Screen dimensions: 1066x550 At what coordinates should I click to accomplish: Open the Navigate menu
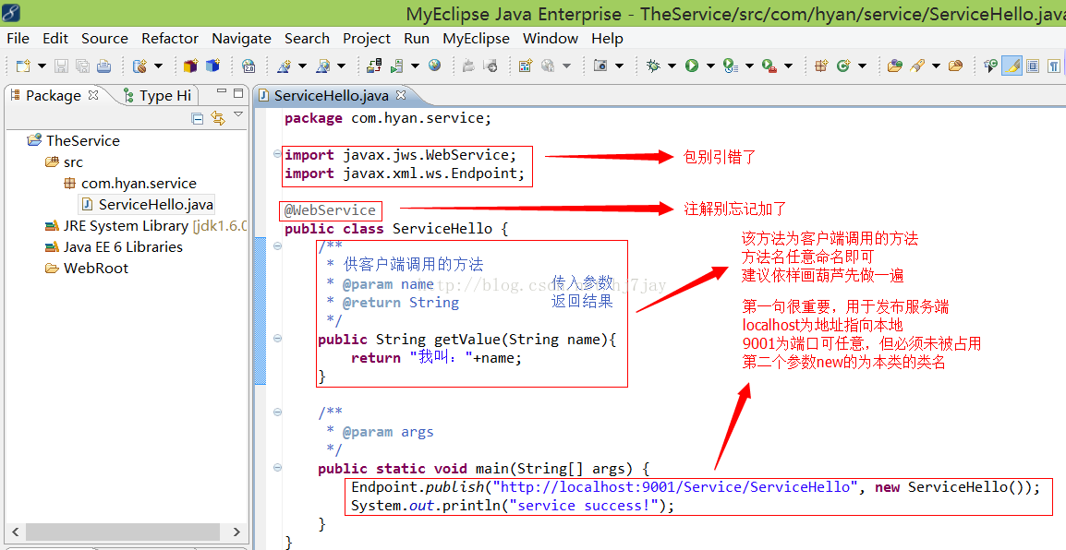pyautogui.click(x=241, y=39)
